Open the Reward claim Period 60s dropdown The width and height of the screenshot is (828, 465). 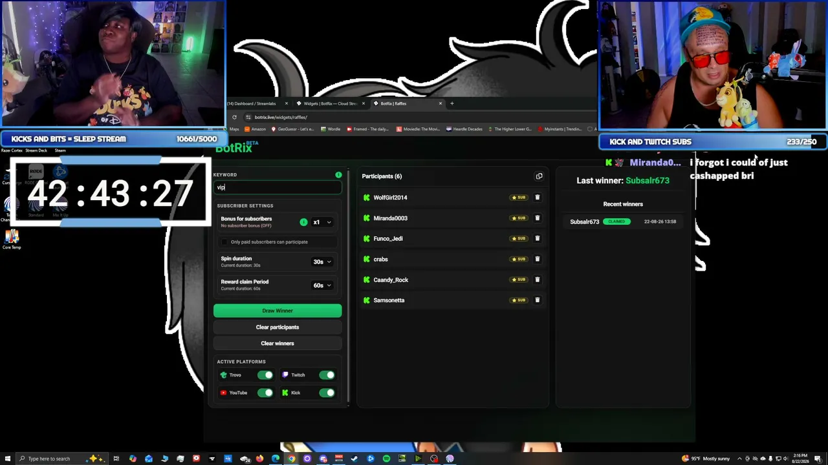(322, 285)
